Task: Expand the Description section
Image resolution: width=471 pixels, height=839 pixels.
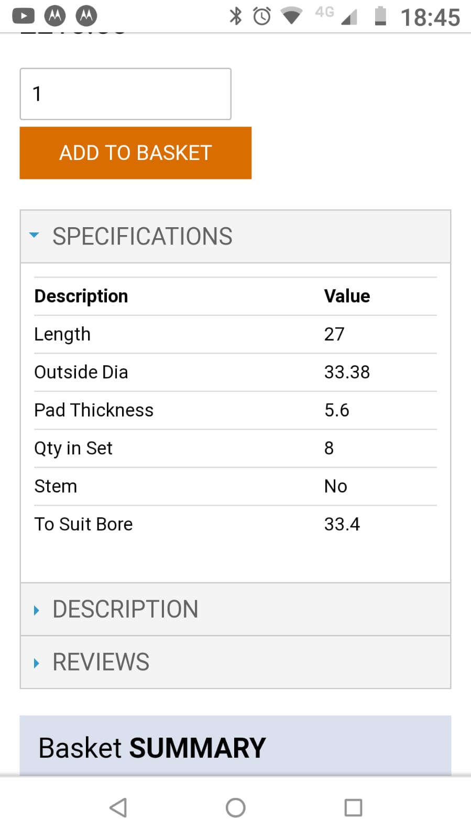Action: point(235,609)
